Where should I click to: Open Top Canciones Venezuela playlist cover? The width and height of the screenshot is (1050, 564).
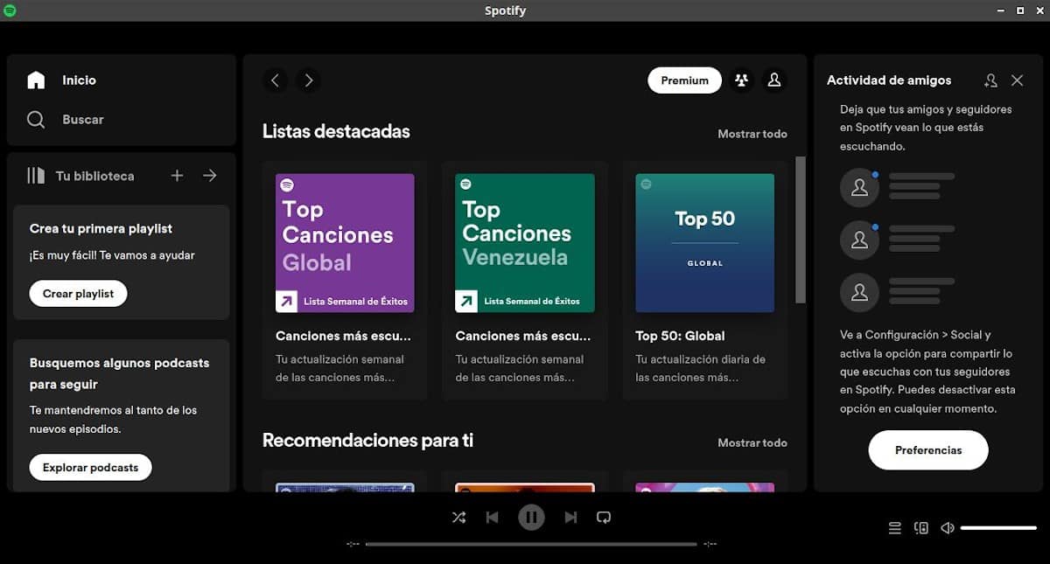(x=525, y=243)
